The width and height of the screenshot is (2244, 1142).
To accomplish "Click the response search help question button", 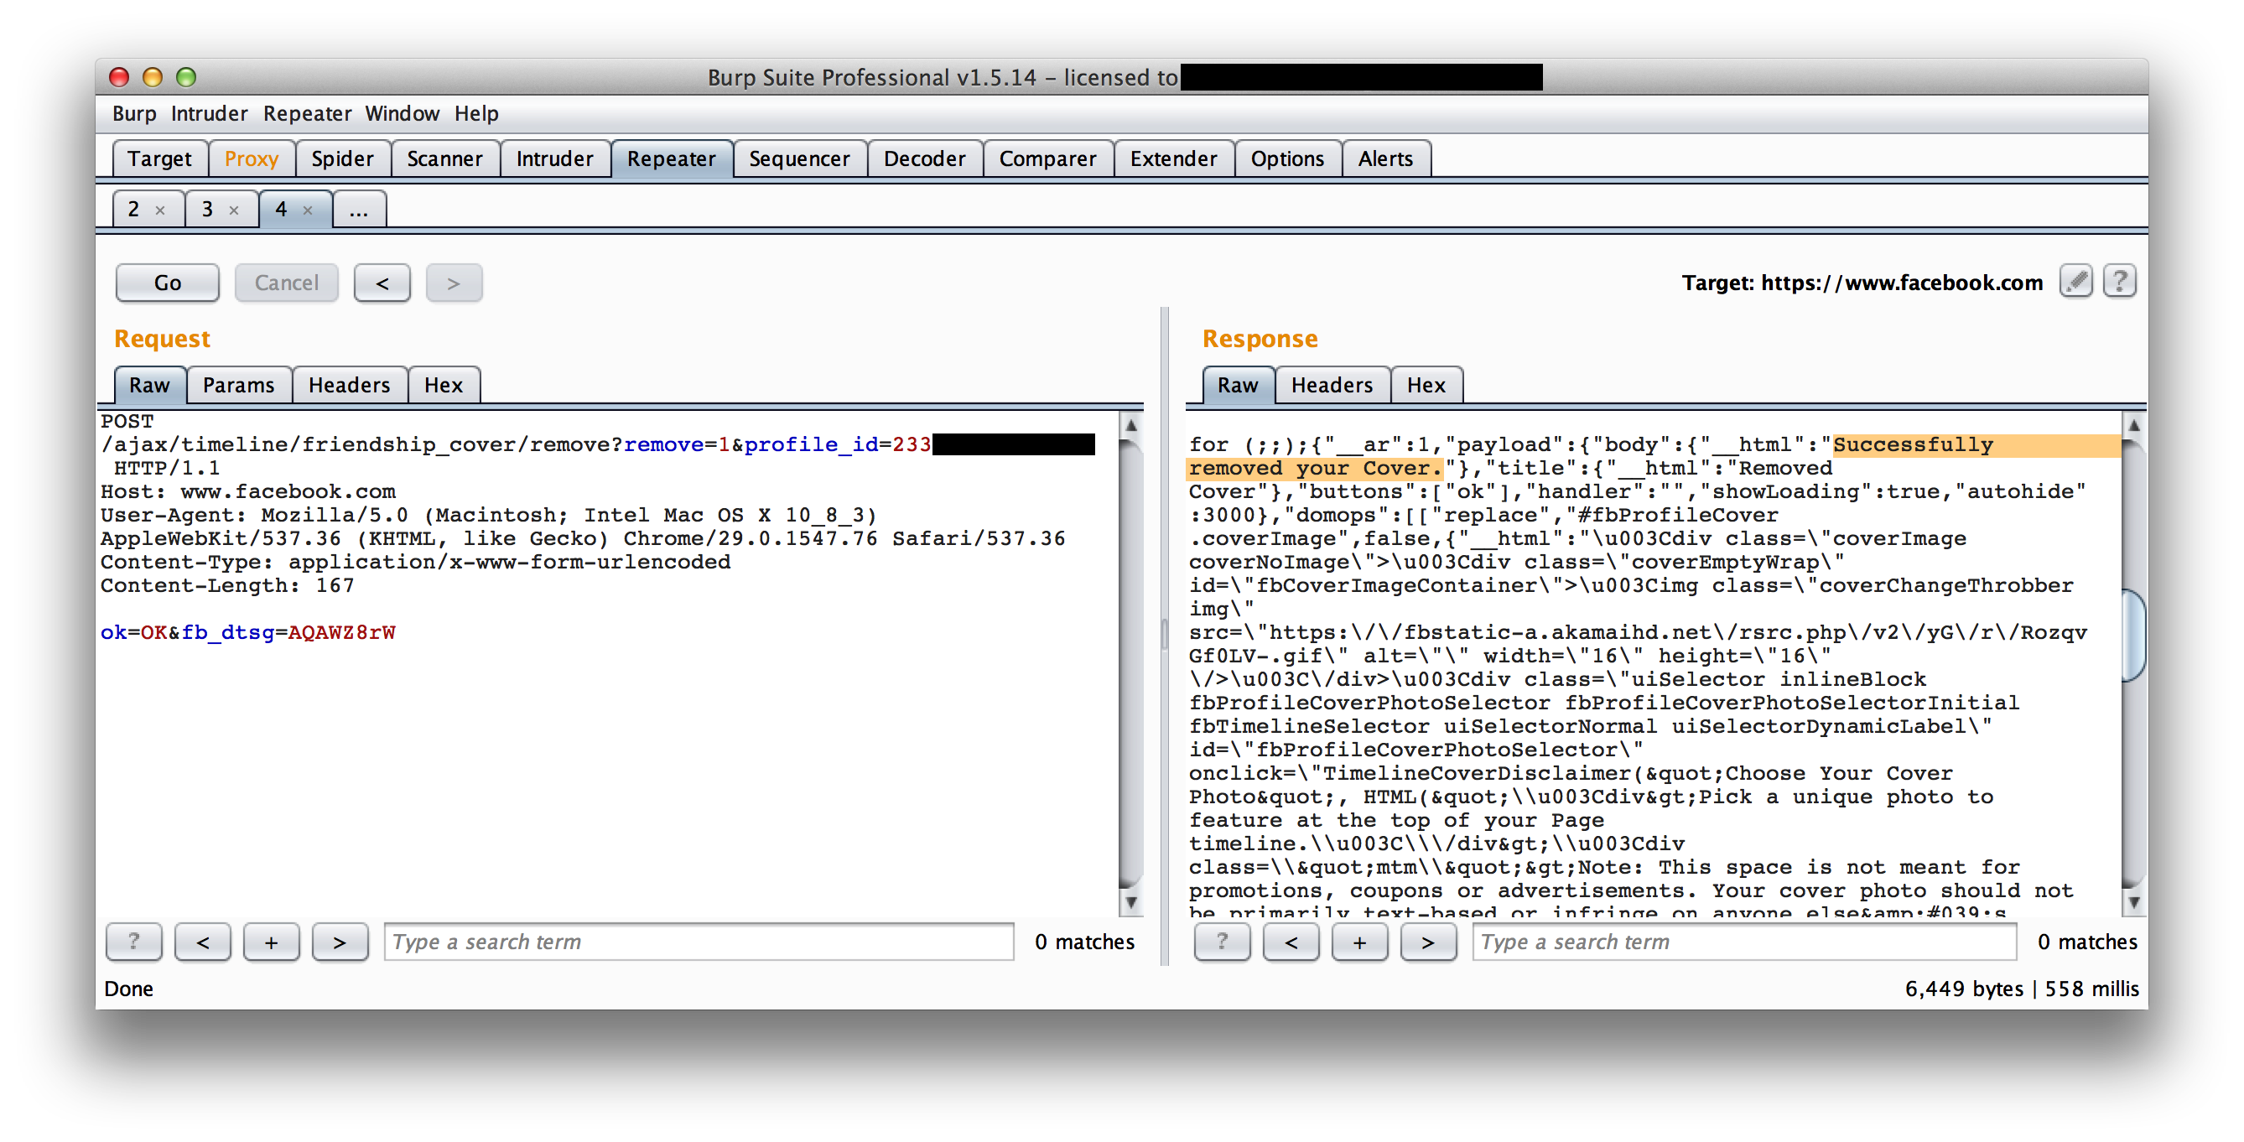I will (x=1222, y=942).
